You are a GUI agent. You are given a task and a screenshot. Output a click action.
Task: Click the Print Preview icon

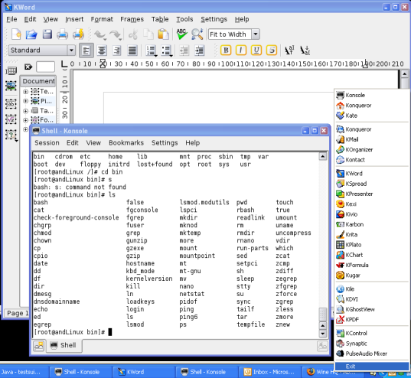point(78,34)
